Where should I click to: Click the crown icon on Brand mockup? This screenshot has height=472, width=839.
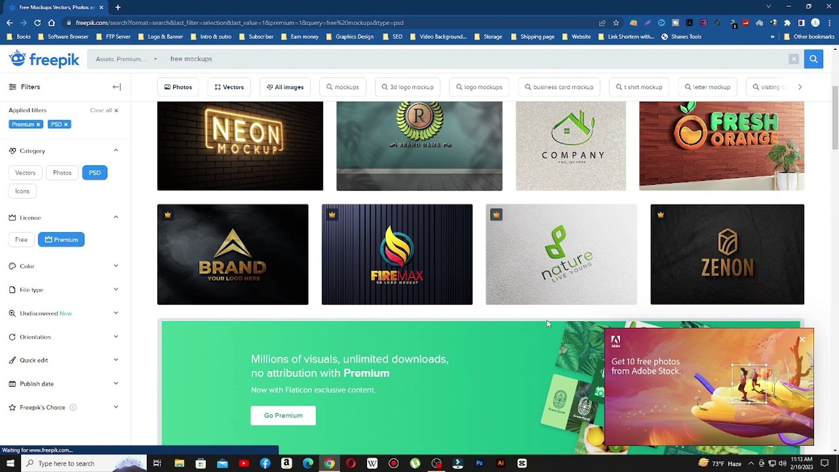tap(168, 214)
